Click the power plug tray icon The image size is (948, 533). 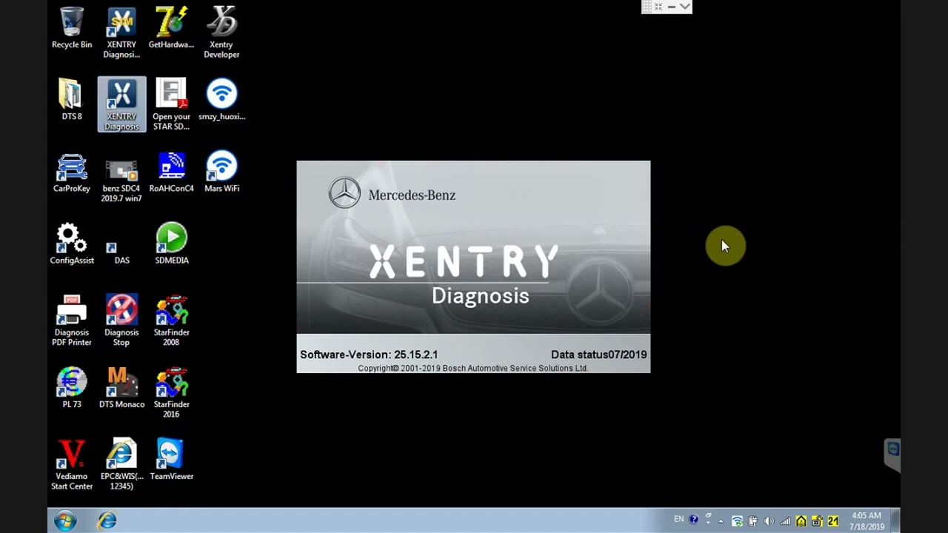point(753,521)
